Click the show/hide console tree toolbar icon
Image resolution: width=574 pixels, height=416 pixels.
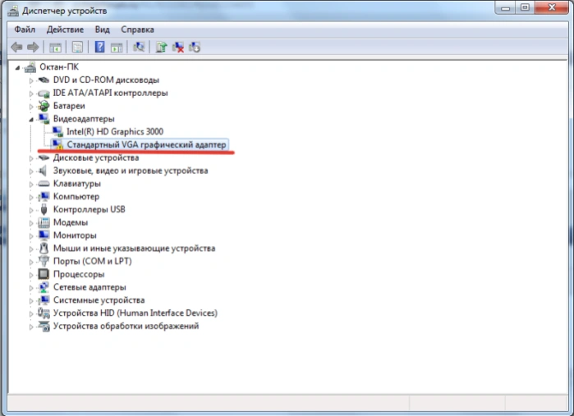[x=55, y=48]
